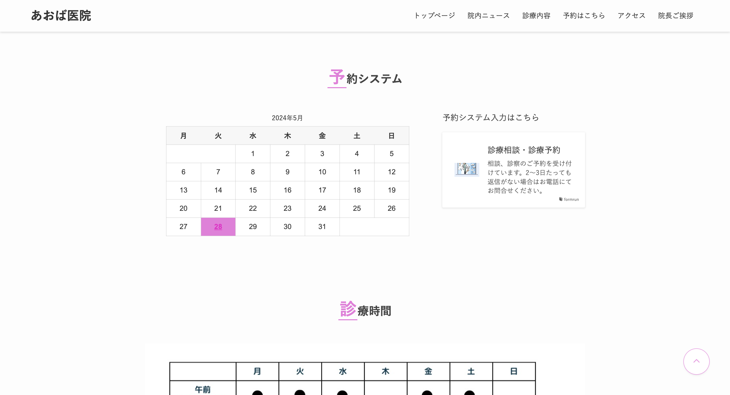Screen dimensions: 730x395
Task: Open the 予約はこちら navigation link
Action: [x=584, y=16]
